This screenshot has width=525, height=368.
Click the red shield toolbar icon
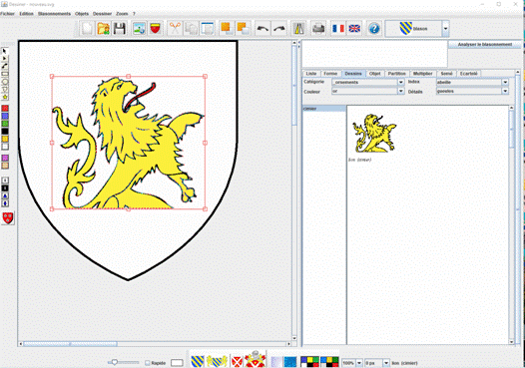tap(155, 29)
